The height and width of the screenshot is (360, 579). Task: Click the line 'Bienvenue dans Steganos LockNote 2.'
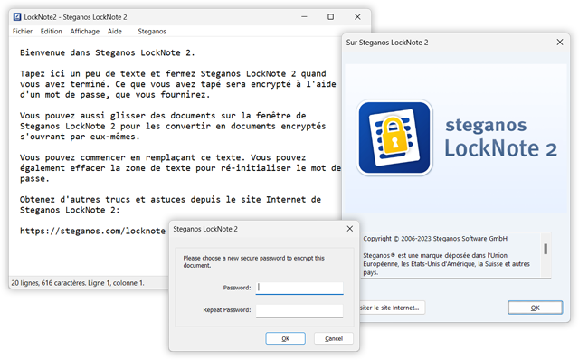(107, 52)
